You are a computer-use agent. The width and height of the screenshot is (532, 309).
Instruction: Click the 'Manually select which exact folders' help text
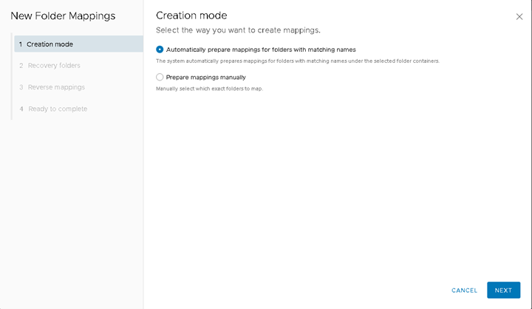pyautogui.click(x=209, y=89)
